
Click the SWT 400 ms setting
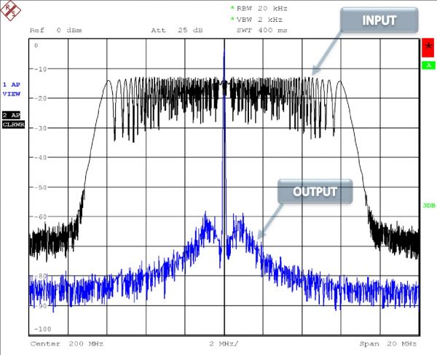(x=261, y=30)
